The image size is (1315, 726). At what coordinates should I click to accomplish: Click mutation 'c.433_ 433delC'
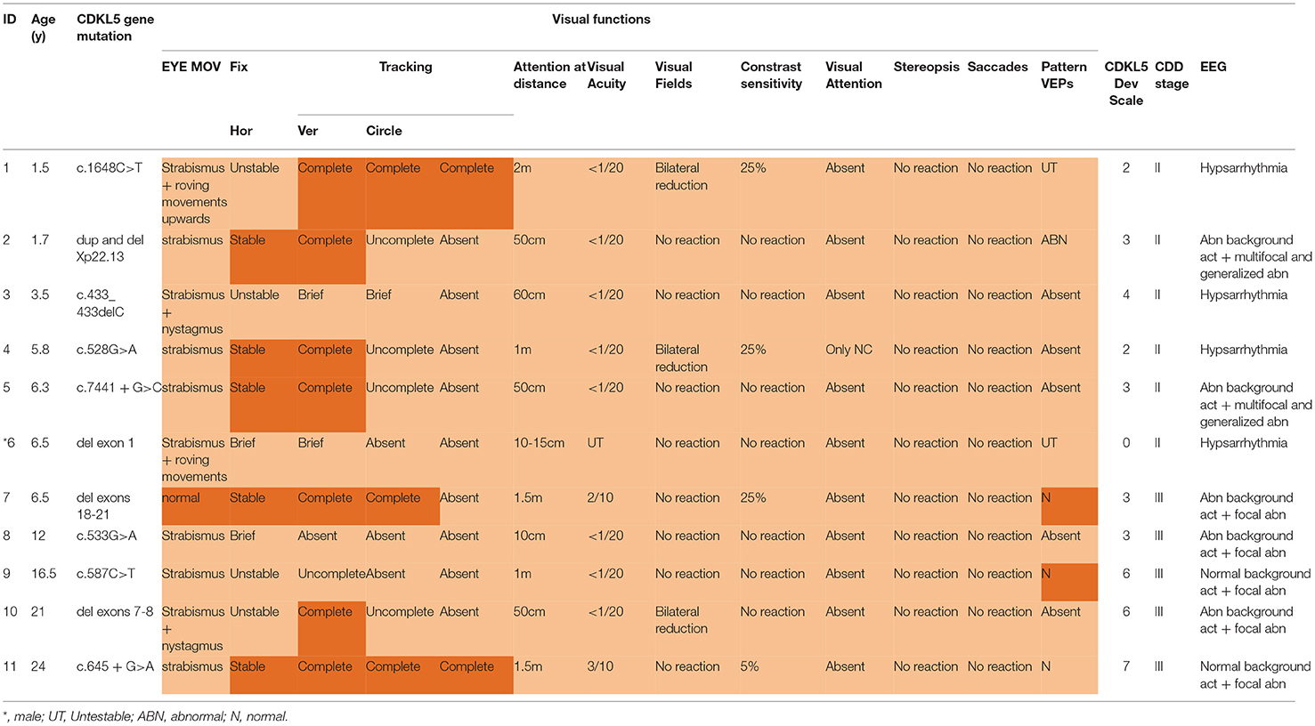[101, 303]
